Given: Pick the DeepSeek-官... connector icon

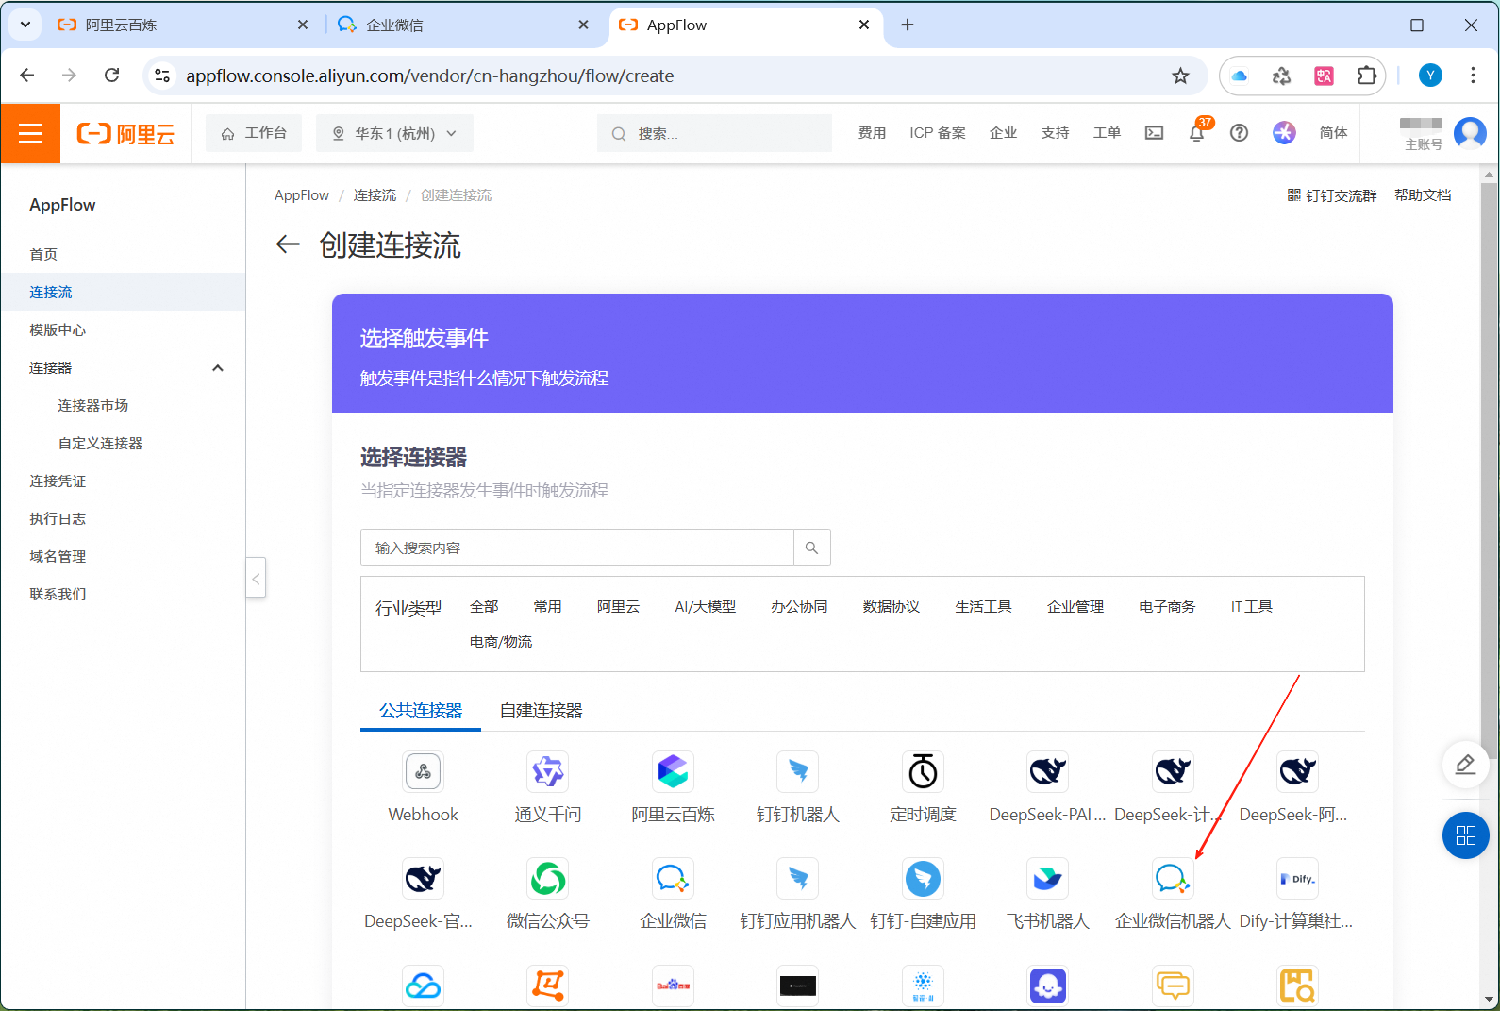Looking at the screenshot, I should 424,879.
